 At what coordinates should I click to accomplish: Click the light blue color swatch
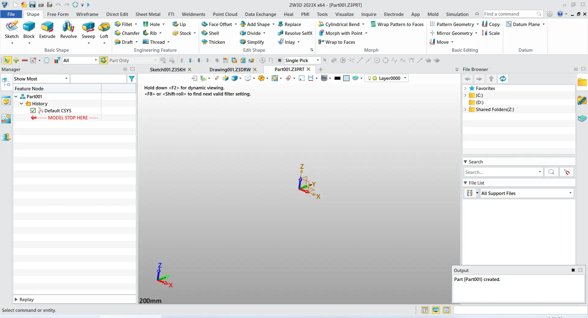tap(346, 78)
